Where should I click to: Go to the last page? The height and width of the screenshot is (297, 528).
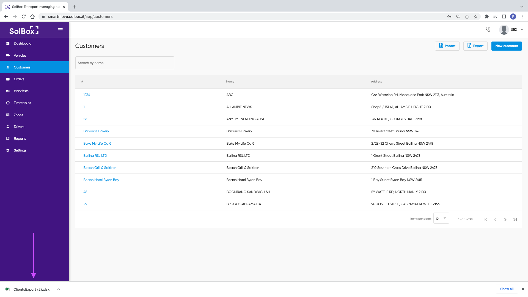click(x=515, y=219)
